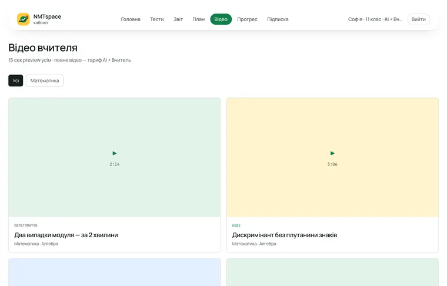447x286 pixels.
Task: Click the NMTspace planet logo icon
Action: coord(23,19)
